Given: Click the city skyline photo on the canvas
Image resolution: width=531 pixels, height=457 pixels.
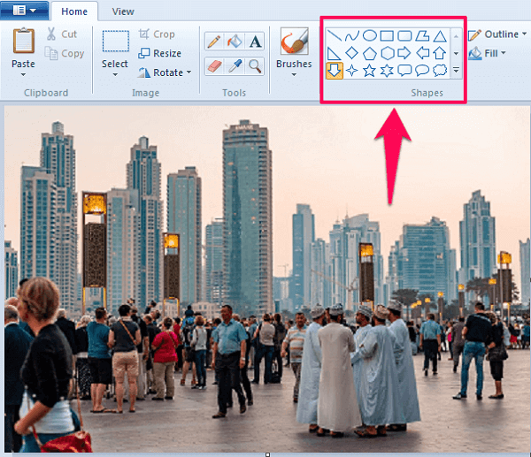Looking at the screenshot, I should 267,278.
